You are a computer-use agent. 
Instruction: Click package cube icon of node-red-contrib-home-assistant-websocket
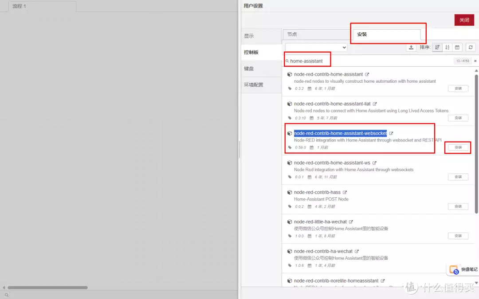pos(290,133)
